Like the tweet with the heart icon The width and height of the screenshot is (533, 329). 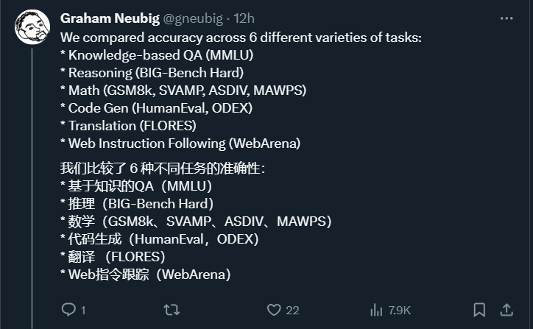[274, 310]
